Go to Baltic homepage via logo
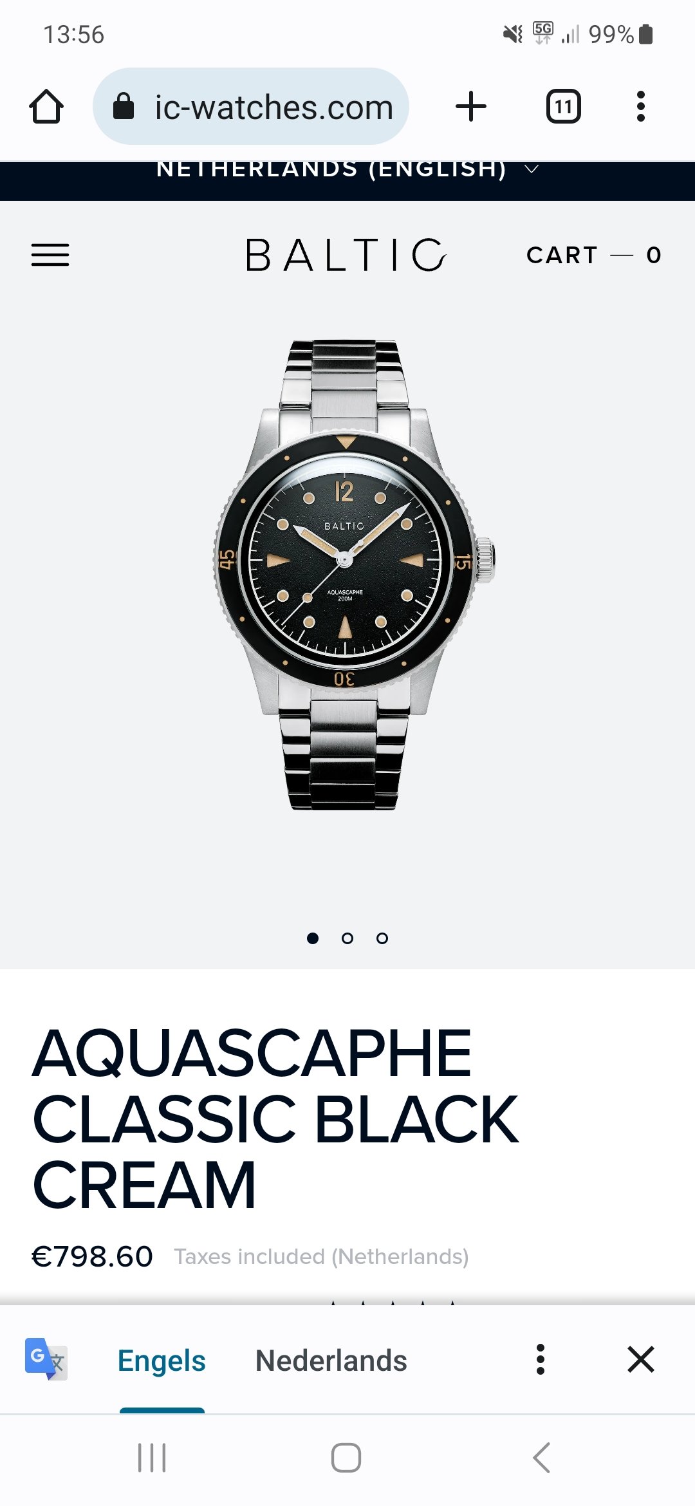Screen dimensions: 695x1506 [x=346, y=255]
